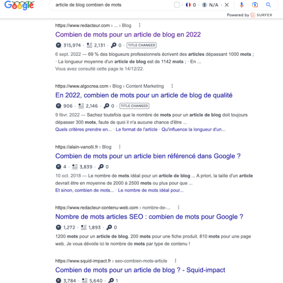283x283 pixels.
Task: Start voice search with microphone icon
Action: coord(241,5)
